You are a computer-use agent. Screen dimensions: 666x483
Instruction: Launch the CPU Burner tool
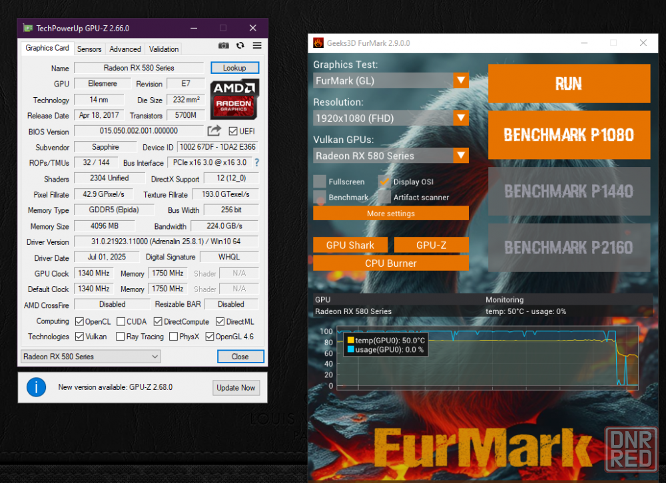(391, 263)
